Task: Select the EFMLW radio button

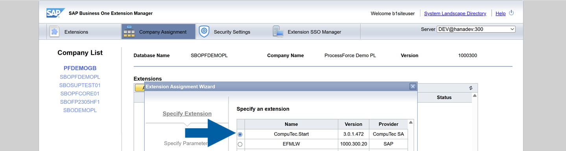Action: 240,144
